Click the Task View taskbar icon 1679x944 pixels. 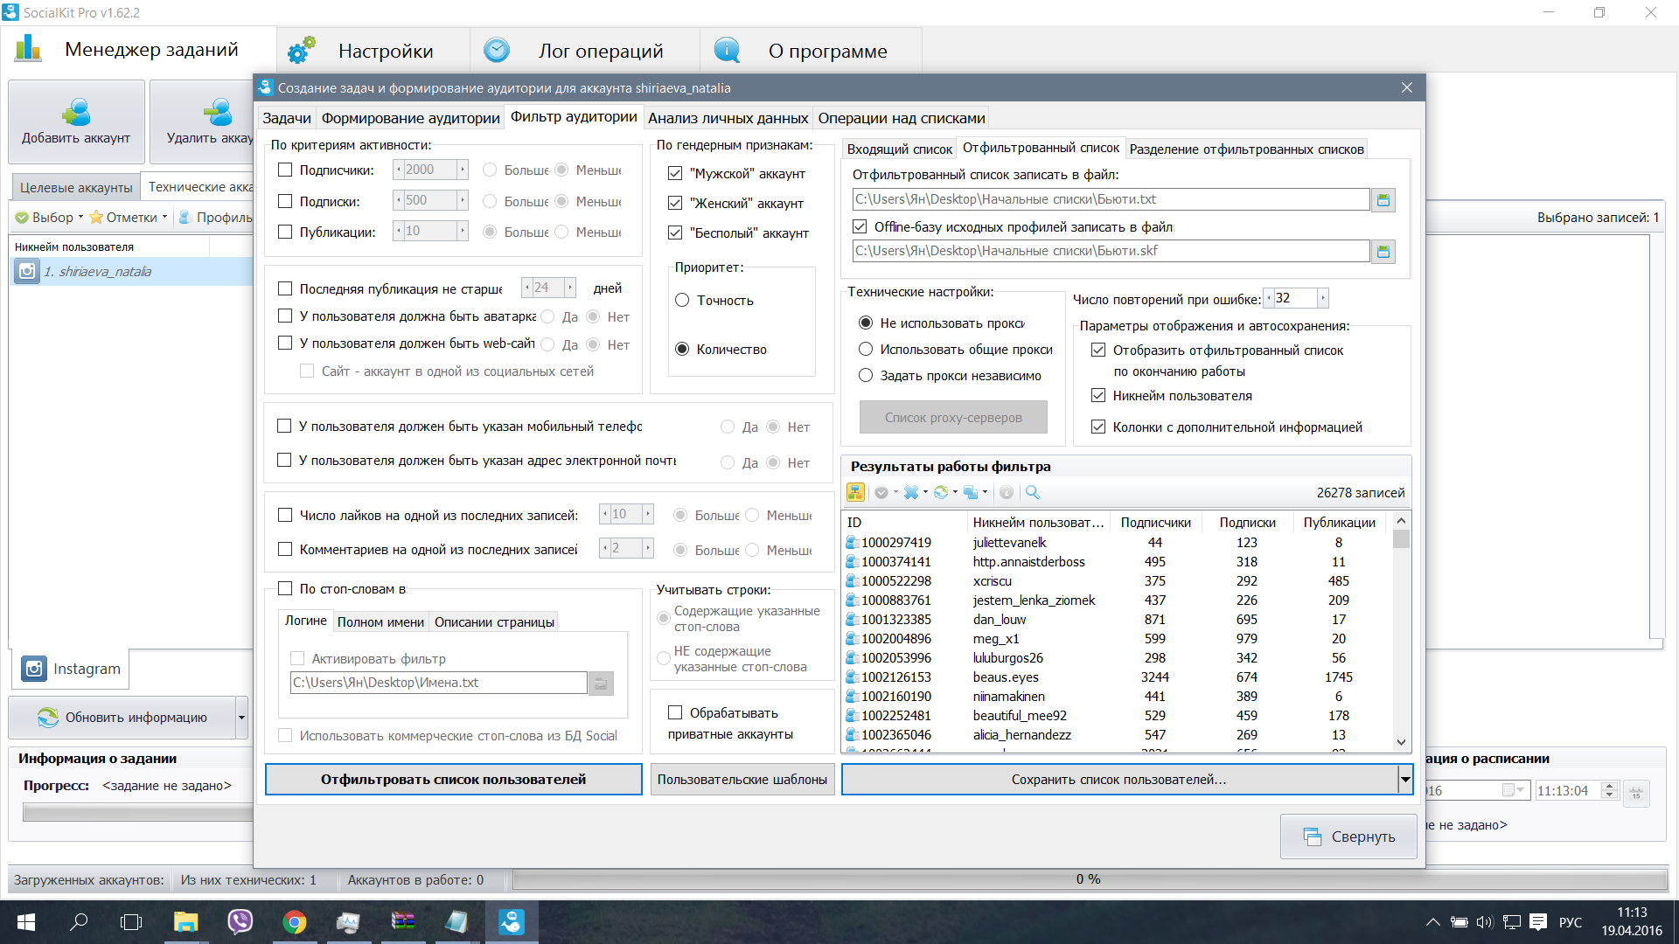(x=131, y=922)
